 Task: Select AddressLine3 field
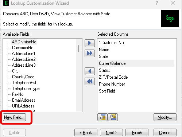pos(24,65)
